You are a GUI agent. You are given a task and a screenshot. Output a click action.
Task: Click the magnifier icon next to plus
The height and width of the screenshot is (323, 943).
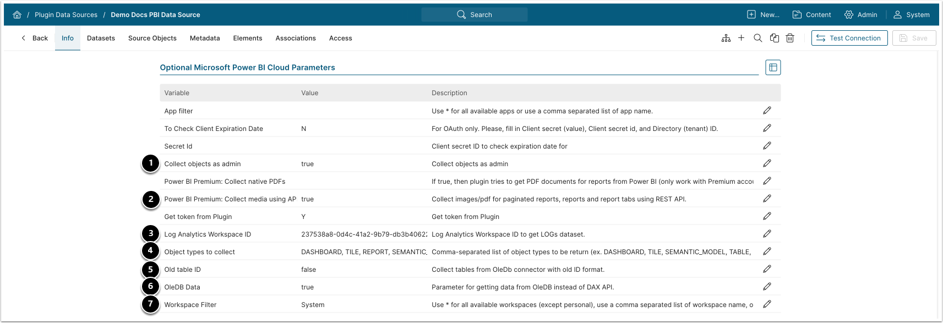758,38
